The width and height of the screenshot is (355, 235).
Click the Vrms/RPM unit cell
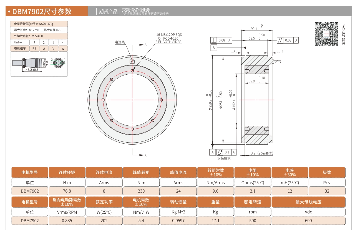[67, 212]
